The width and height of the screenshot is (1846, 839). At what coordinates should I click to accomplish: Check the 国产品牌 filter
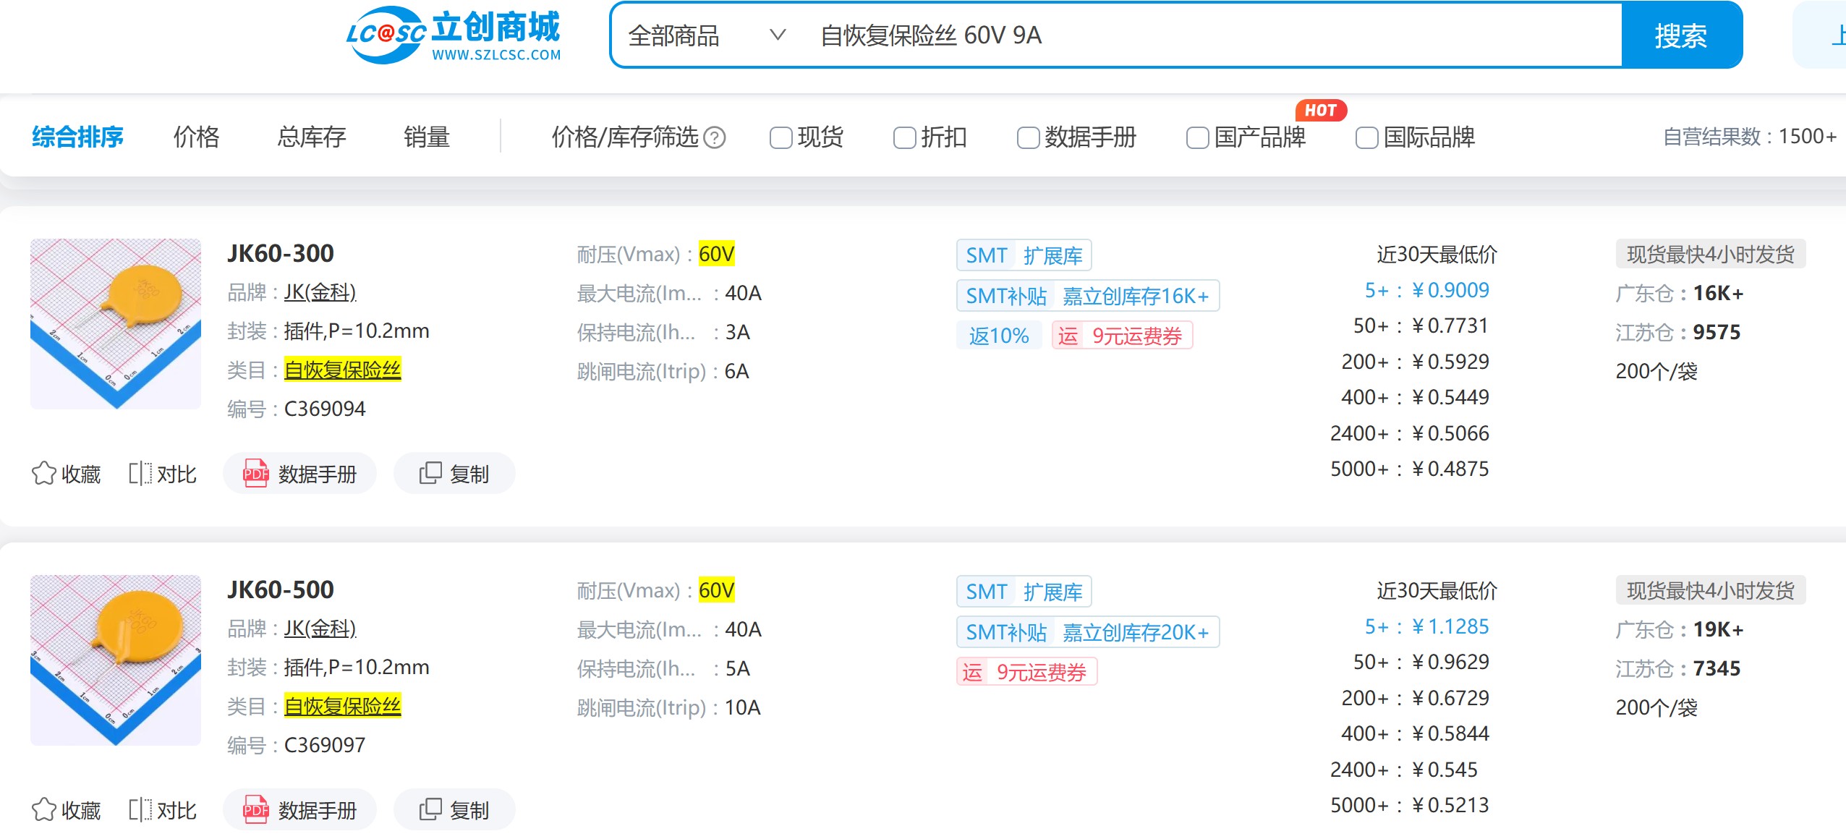tap(1197, 137)
